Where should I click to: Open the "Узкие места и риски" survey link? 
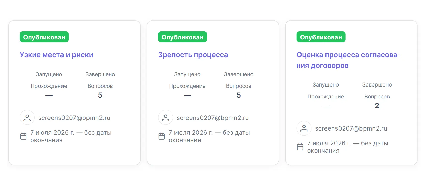point(56,55)
